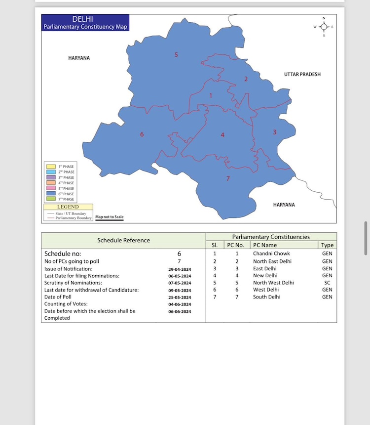Image resolution: width=370 pixels, height=425 pixels.
Task: Click the Map not to Scale label
Action: 109,217
